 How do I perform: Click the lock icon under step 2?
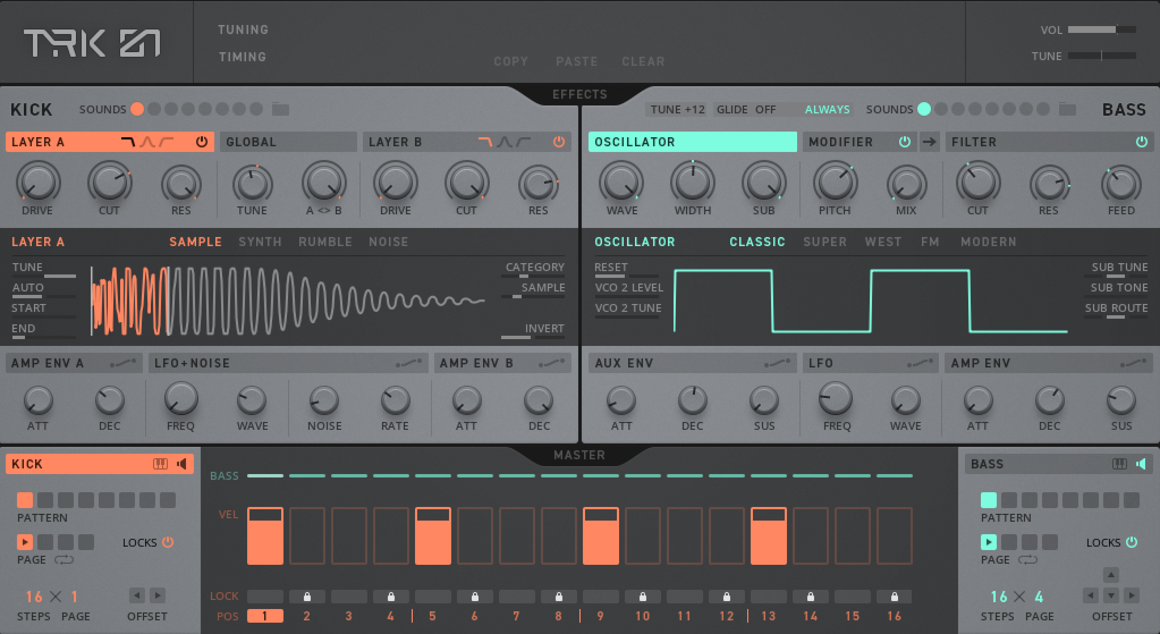[307, 597]
